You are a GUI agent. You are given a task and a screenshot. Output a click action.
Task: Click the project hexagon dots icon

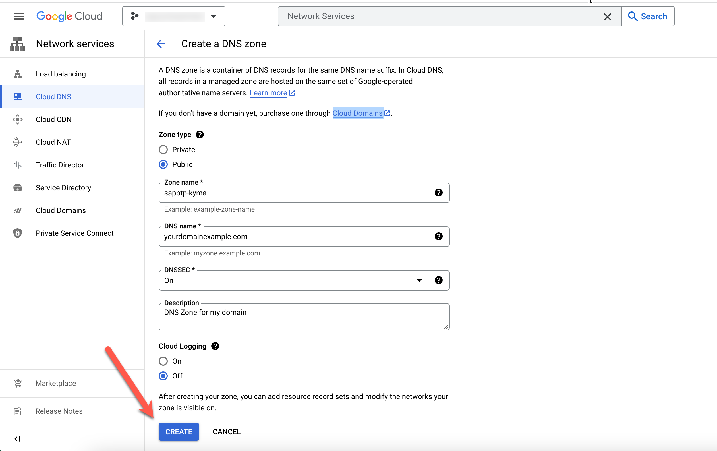click(134, 16)
